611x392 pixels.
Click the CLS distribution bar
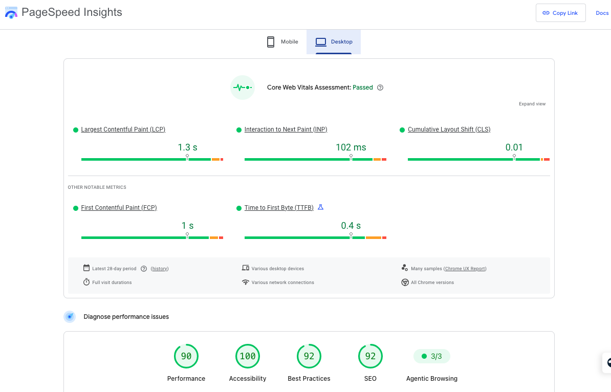(478, 159)
